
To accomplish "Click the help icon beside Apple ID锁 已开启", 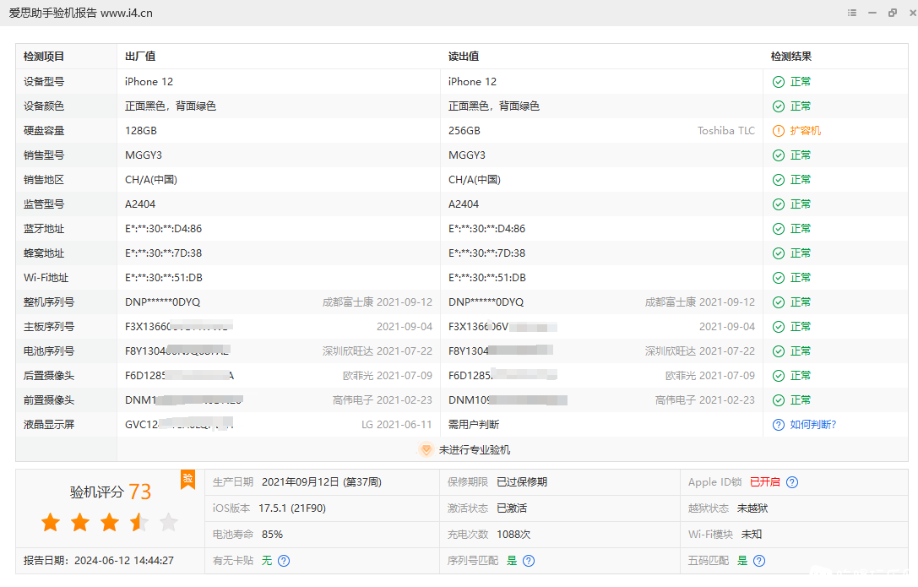I will (x=792, y=482).
